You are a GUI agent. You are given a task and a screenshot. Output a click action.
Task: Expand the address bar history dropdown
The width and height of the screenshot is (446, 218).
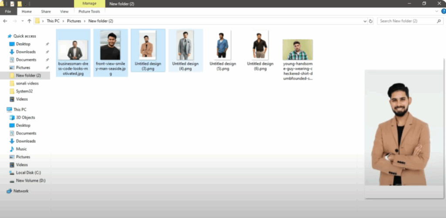point(365,21)
